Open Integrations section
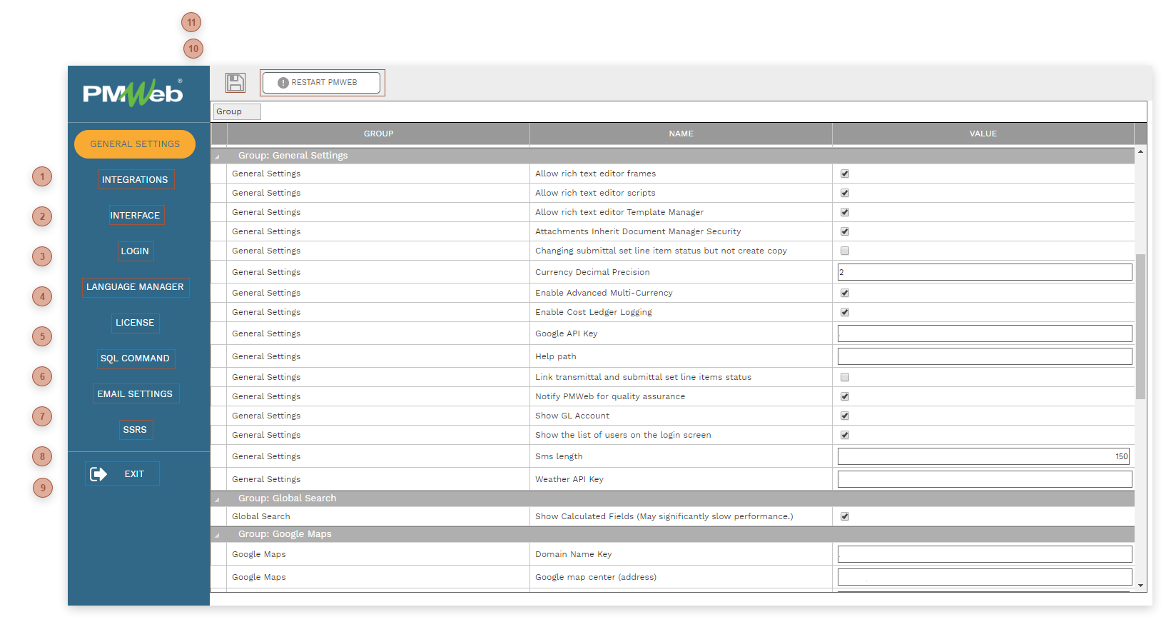 tap(135, 180)
